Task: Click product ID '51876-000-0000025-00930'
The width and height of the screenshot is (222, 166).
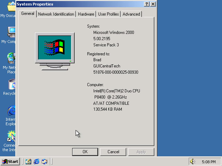Action: point(116,72)
